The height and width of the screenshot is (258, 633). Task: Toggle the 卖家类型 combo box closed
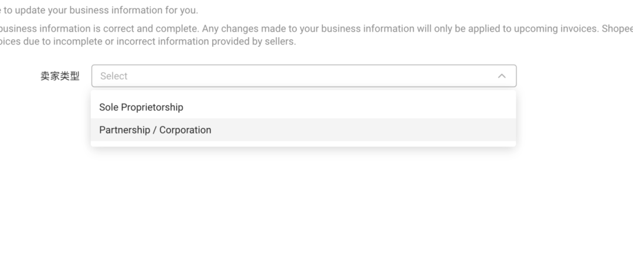(x=502, y=76)
